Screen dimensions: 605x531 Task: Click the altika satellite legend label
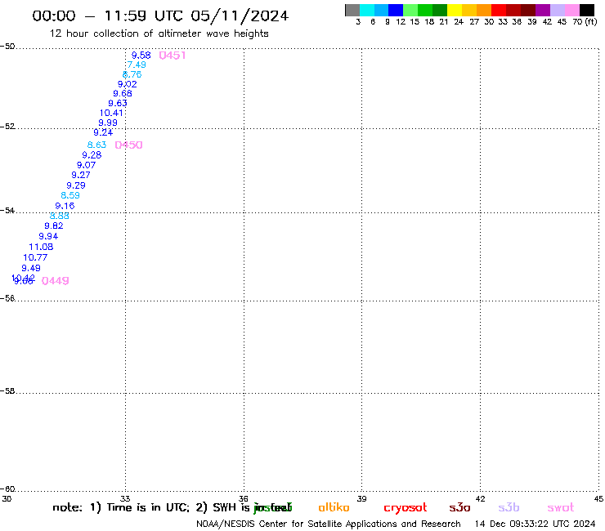[334, 507]
